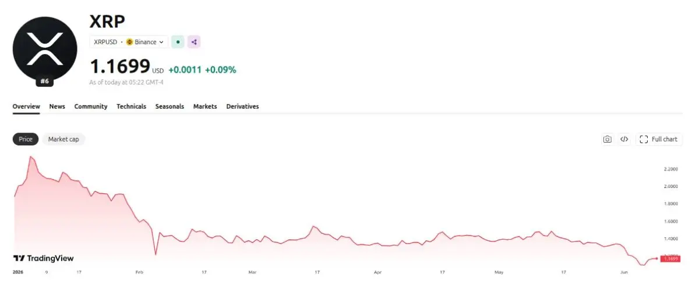Click the May date label on chart axis

tap(499, 272)
